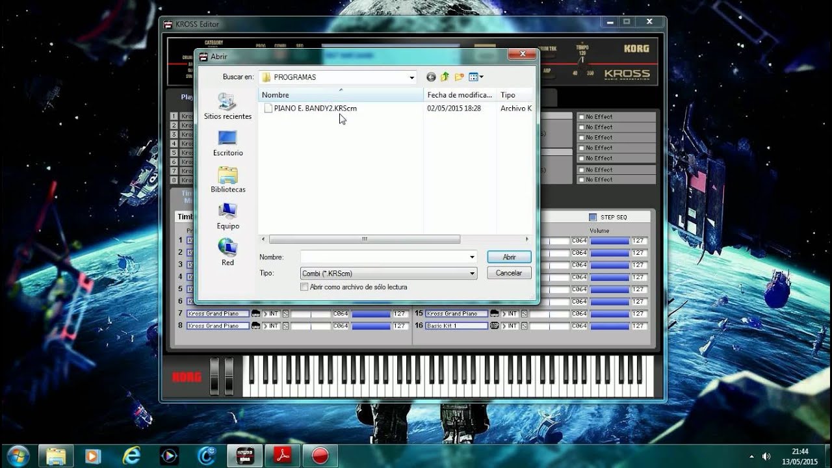Go to Escritorio in the places bar
Screen dimensions: 832x468
click(x=227, y=143)
